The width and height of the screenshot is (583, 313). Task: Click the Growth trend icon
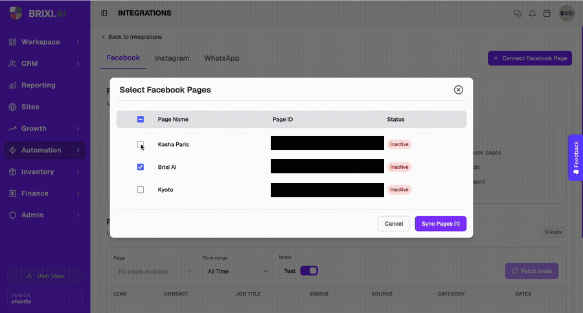click(x=13, y=129)
